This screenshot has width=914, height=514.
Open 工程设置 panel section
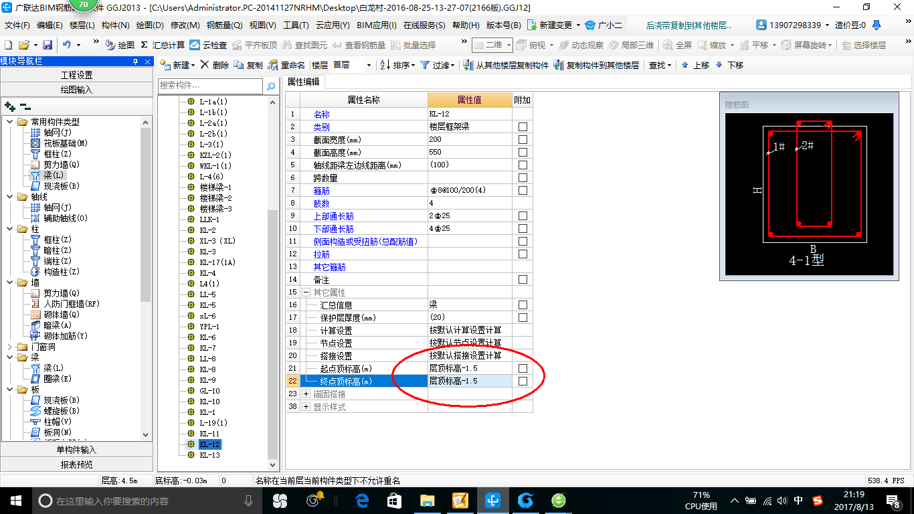click(77, 75)
